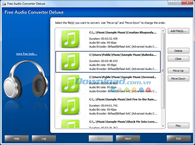Click the file list scroll down arrow

pyautogui.click(x=163, y=126)
